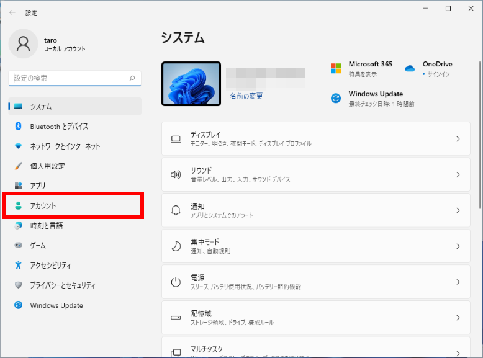Click the 設定の検索 search field
This screenshot has height=358, width=483.
pyautogui.click(x=75, y=78)
